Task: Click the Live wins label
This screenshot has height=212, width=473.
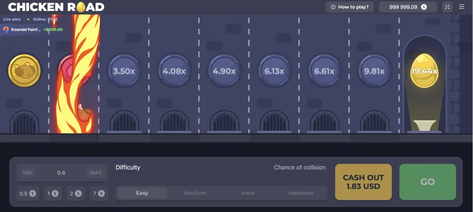Action: pyautogui.click(x=12, y=19)
